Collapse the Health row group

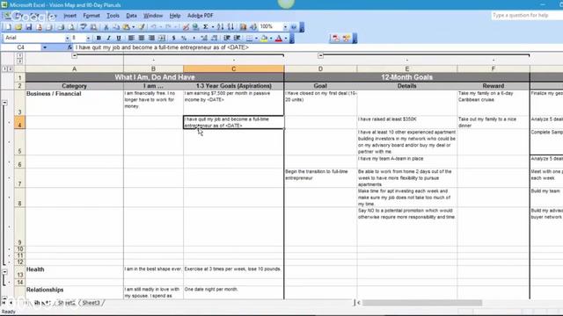4,271
